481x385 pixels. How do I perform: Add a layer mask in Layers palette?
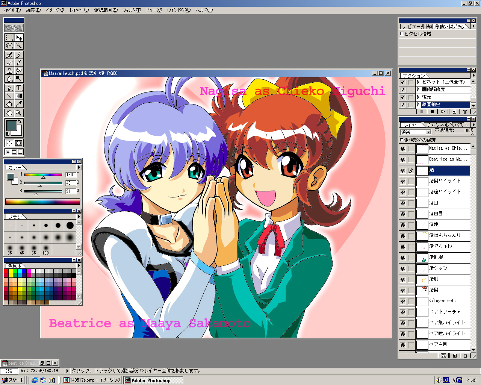coord(443,356)
